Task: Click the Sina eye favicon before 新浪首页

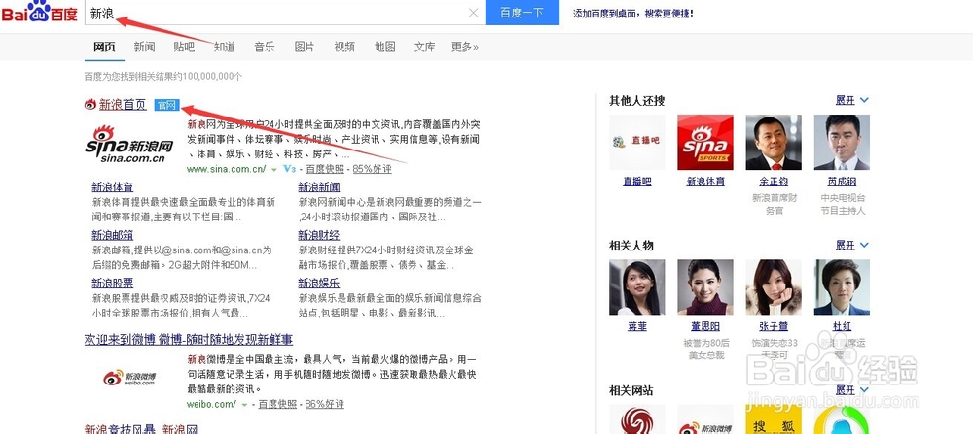Action: 90,105
